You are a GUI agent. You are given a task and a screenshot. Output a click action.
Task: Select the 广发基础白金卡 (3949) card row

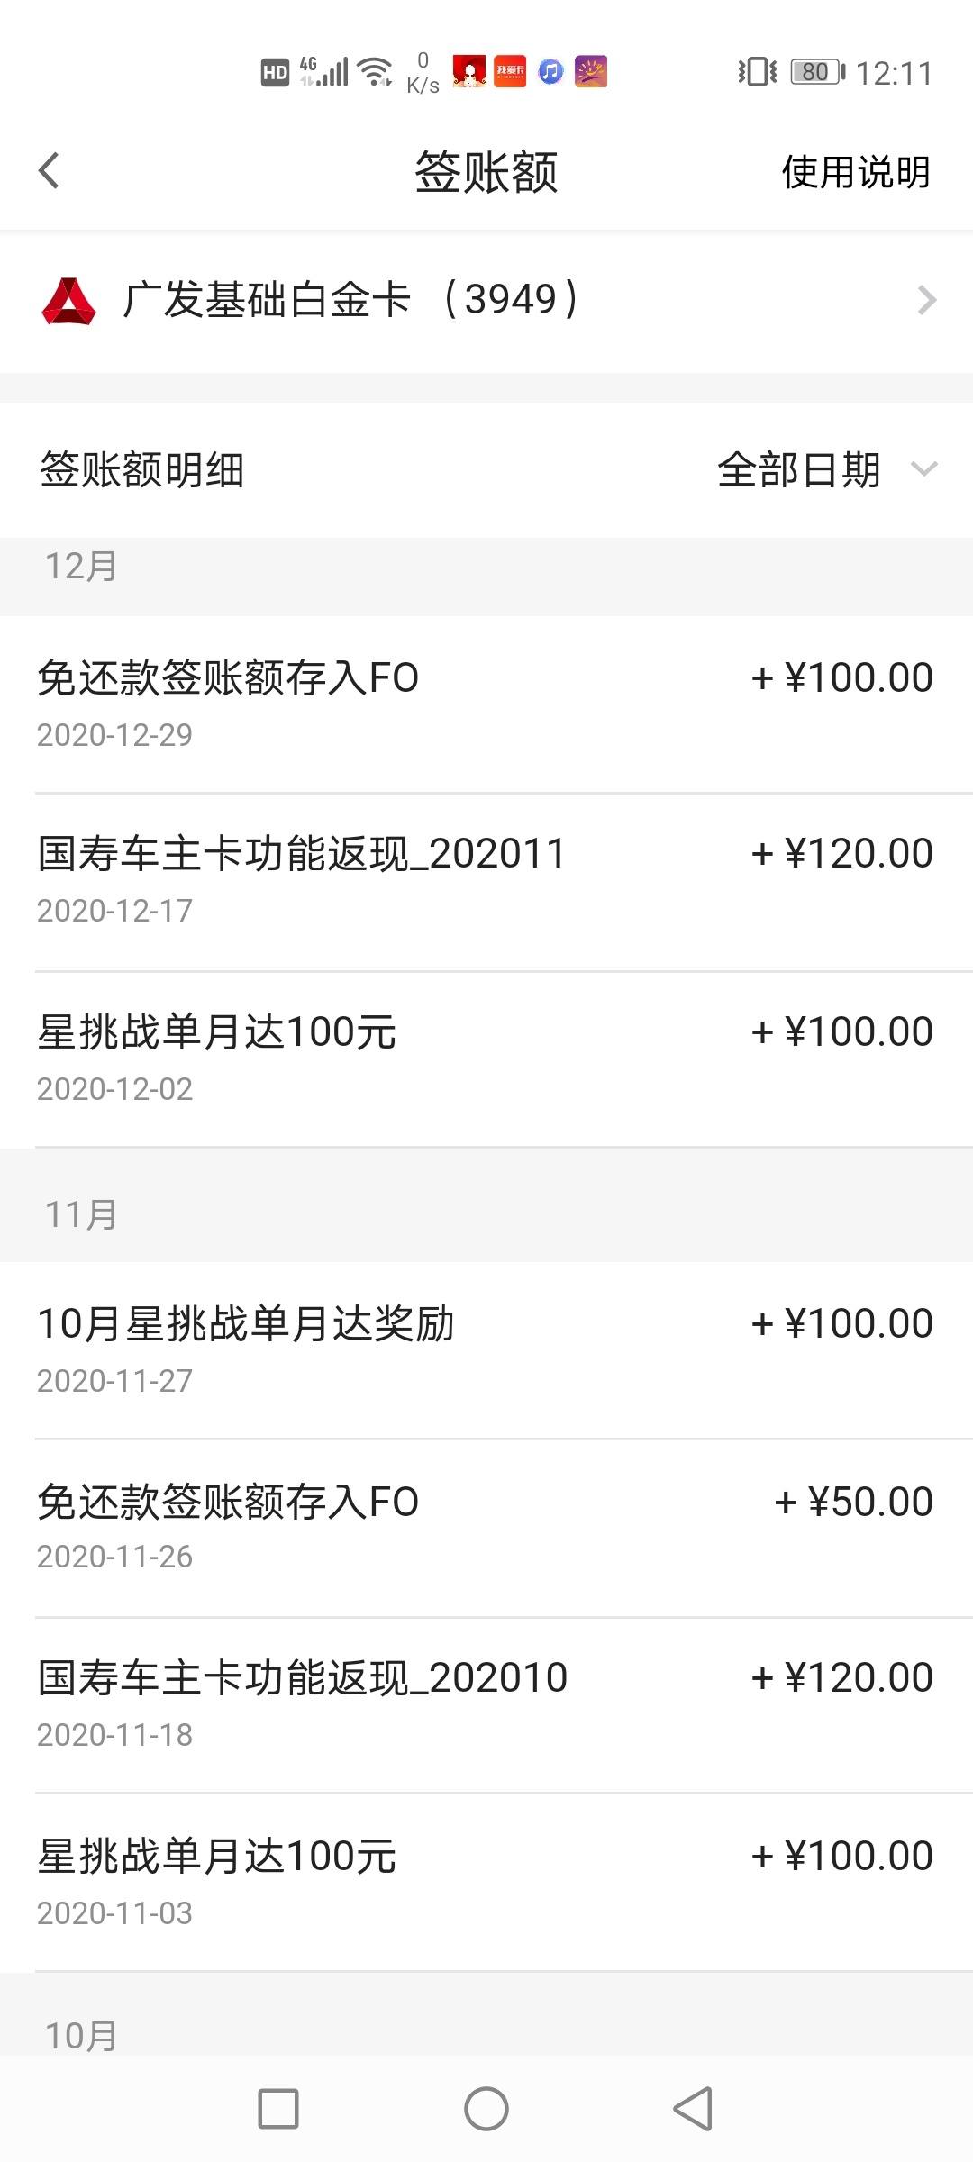(486, 301)
